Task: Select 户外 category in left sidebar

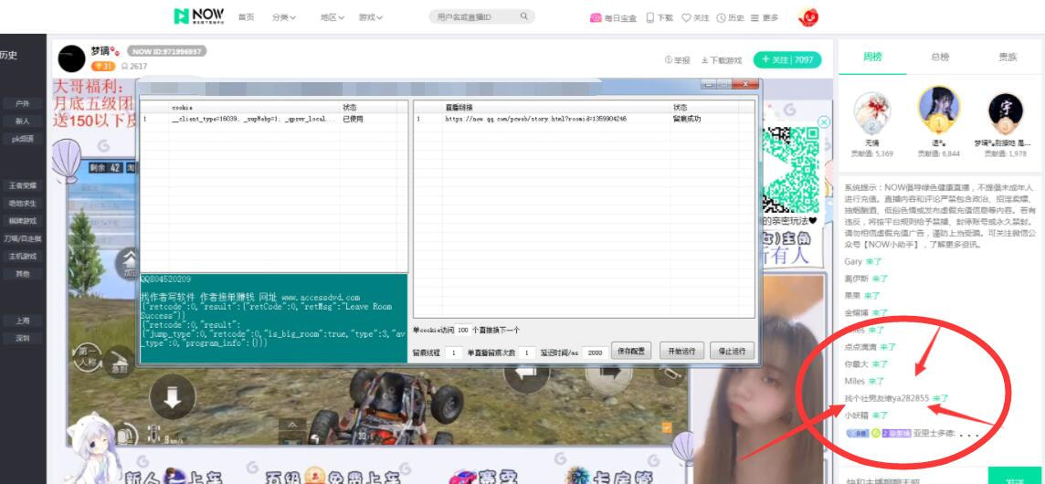Action: (23, 104)
